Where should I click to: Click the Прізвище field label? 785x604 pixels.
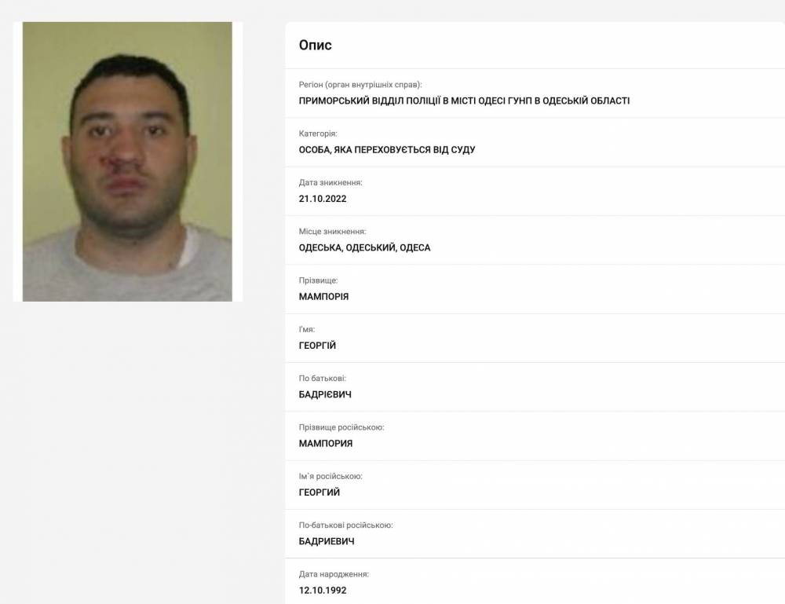318,280
